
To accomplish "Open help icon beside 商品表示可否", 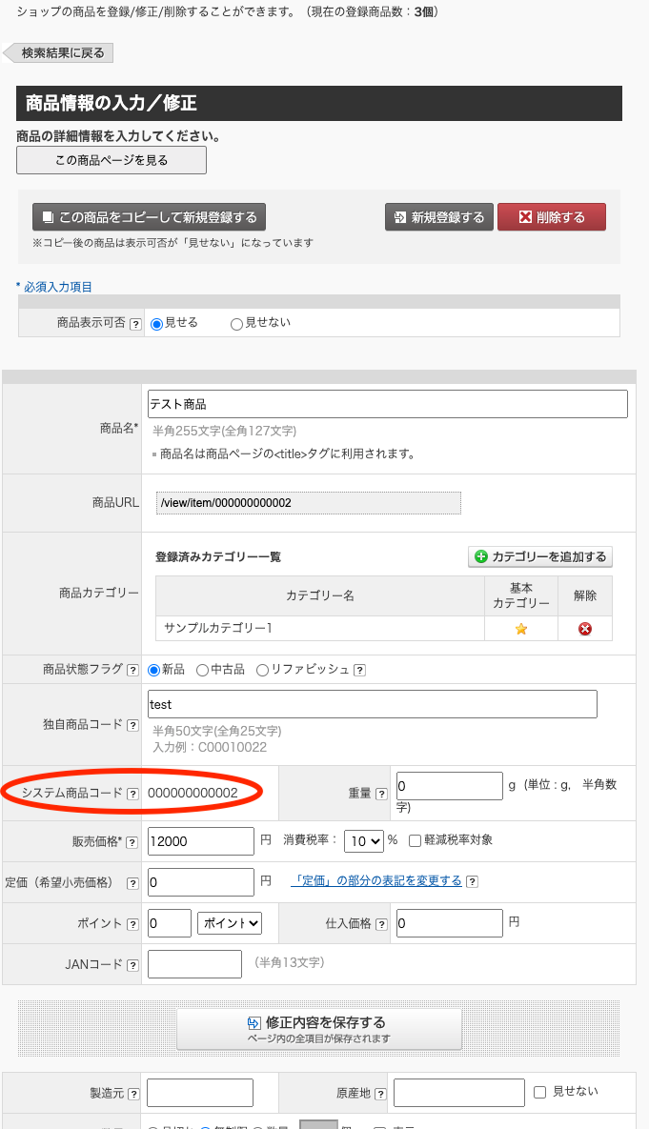I will pyautogui.click(x=135, y=324).
